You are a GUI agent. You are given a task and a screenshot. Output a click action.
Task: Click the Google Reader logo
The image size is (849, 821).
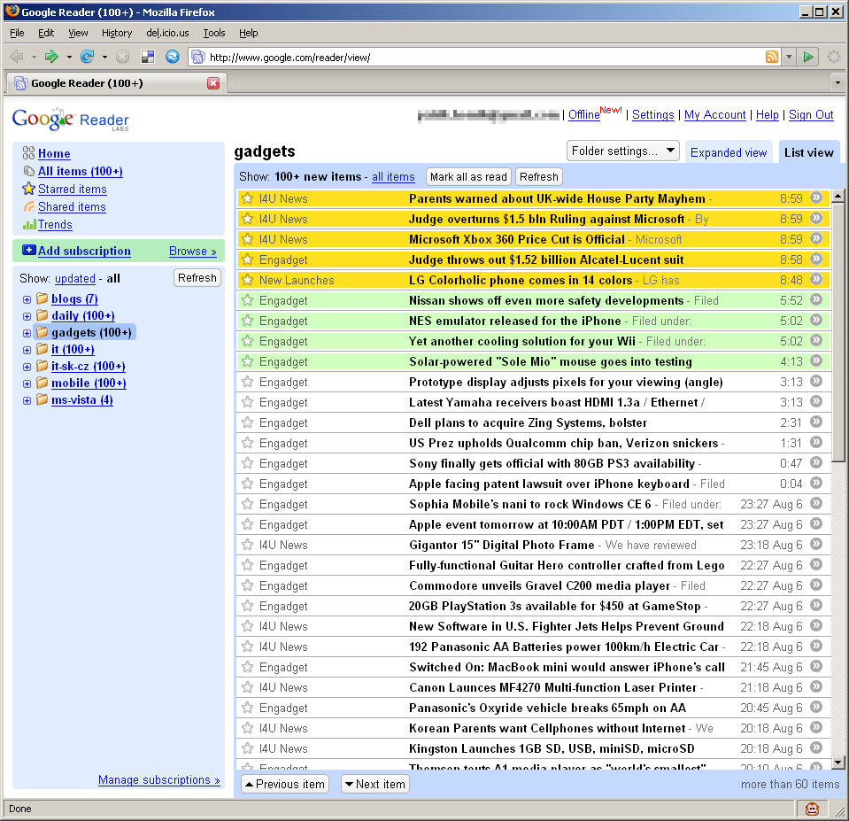[71, 120]
